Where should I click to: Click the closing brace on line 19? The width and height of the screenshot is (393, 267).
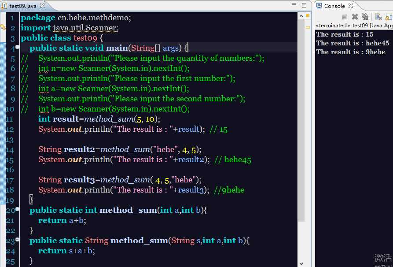[x=31, y=200]
